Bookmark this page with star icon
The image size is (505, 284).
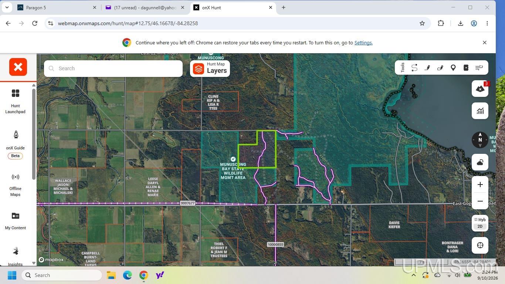(422, 23)
